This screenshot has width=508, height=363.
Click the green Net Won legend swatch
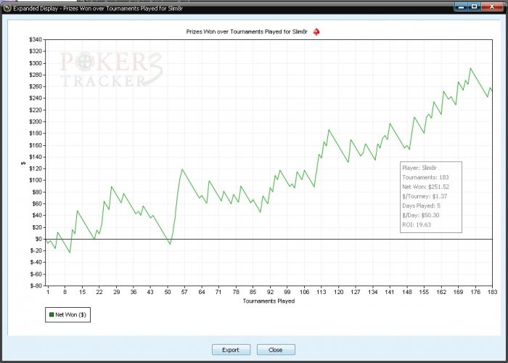click(51, 315)
